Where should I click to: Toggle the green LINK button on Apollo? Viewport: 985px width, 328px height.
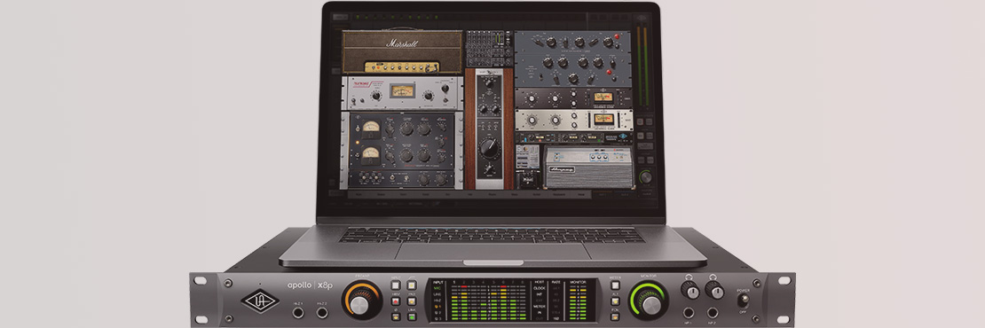pos(412,316)
